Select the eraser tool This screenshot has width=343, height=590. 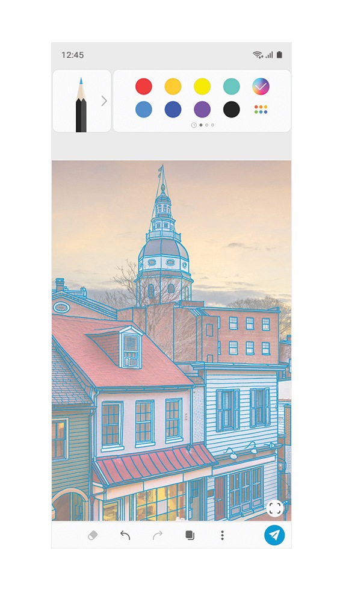tap(93, 535)
